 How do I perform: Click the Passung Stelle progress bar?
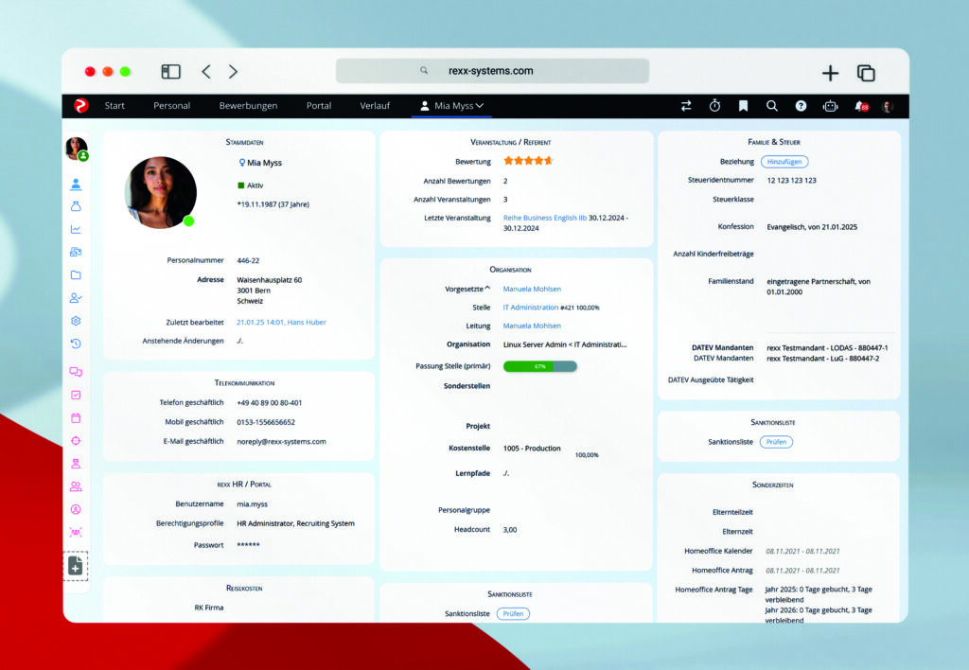point(540,366)
